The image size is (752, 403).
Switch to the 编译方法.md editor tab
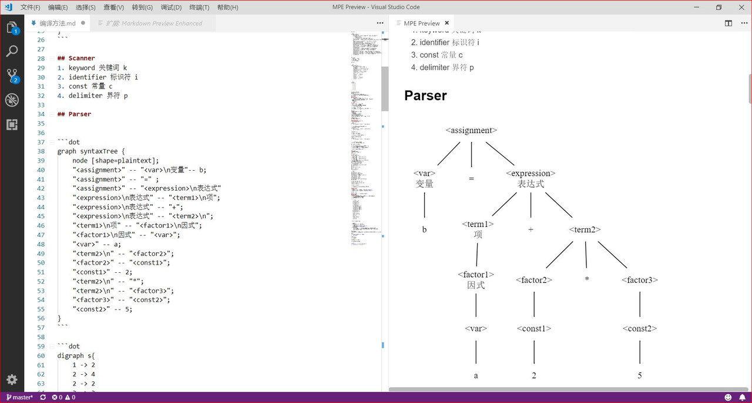[x=58, y=23]
